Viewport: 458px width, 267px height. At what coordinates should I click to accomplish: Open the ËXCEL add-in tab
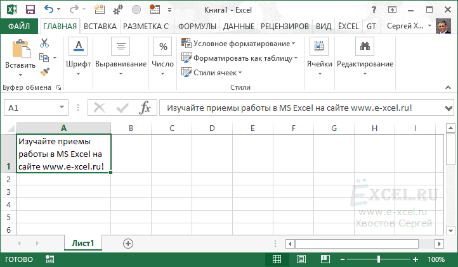point(348,26)
